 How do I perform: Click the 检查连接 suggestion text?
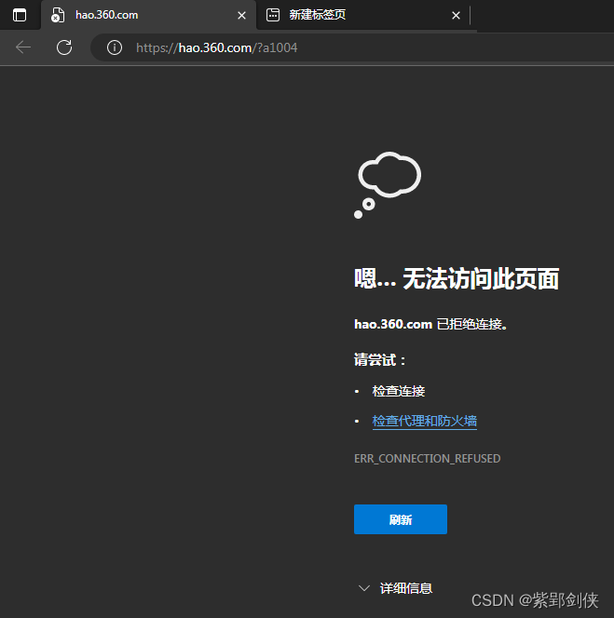(399, 391)
